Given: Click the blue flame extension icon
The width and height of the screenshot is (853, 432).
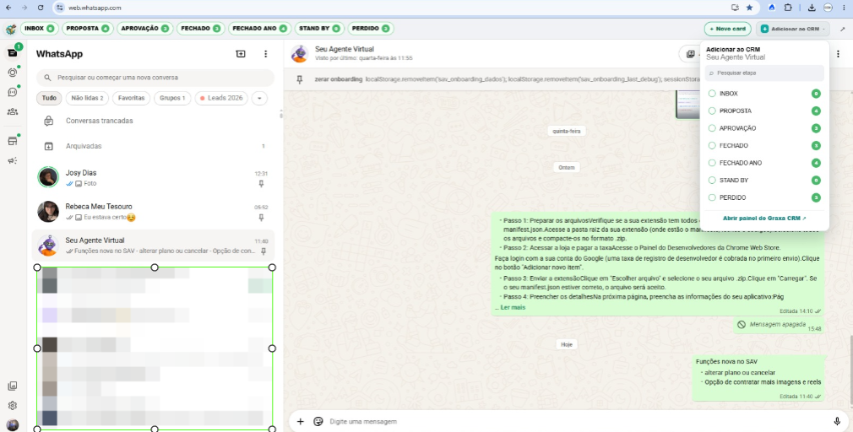Looking at the screenshot, I should pyautogui.click(x=771, y=8).
